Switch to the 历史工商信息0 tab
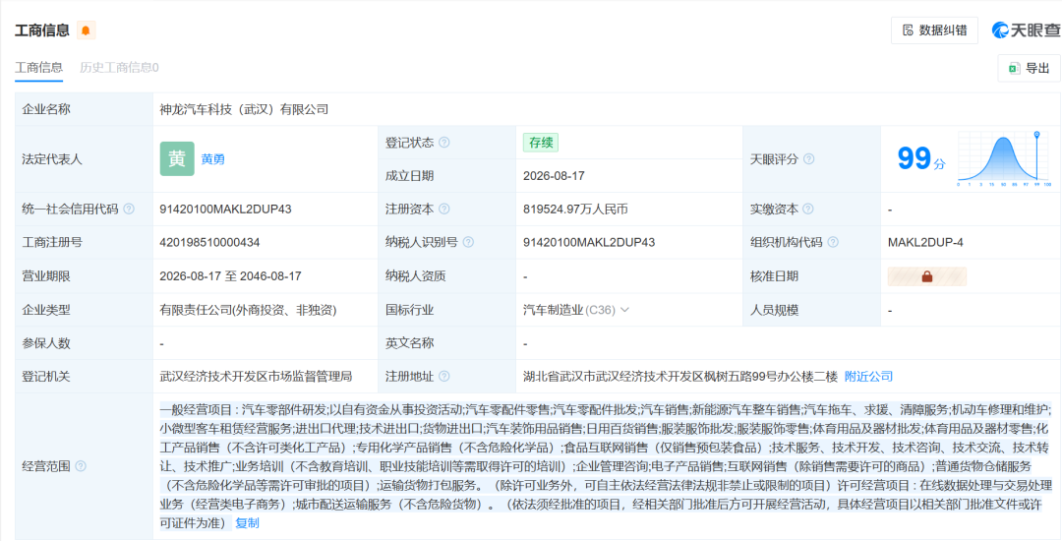Screen dimensions: 1062x541 tap(119, 68)
